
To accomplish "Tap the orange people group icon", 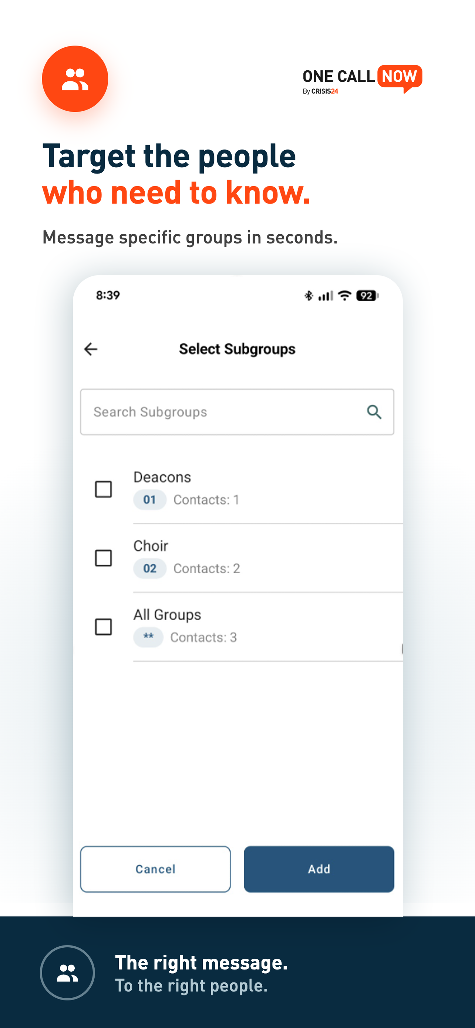I will point(75,78).
